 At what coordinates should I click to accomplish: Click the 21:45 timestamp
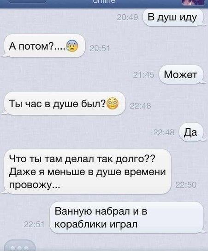click(x=143, y=75)
